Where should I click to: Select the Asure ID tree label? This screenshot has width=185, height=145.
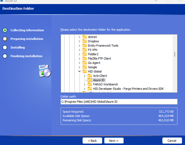99,80
